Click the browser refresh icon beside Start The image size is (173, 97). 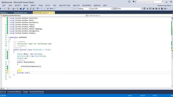click(75, 9)
